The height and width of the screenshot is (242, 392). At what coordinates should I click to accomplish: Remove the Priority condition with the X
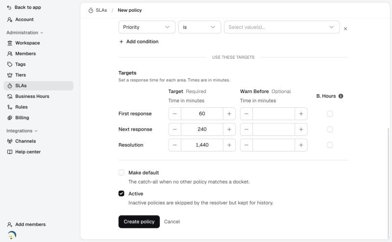click(x=345, y=29)
